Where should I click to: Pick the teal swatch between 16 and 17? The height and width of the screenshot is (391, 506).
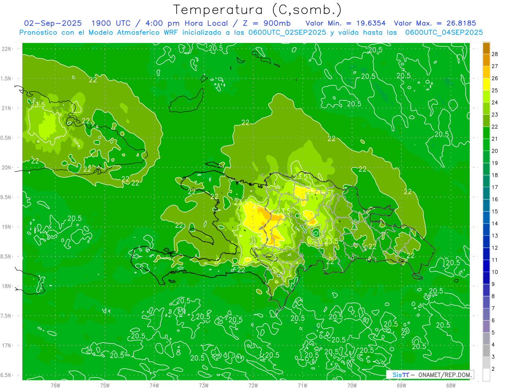point(486,193)
